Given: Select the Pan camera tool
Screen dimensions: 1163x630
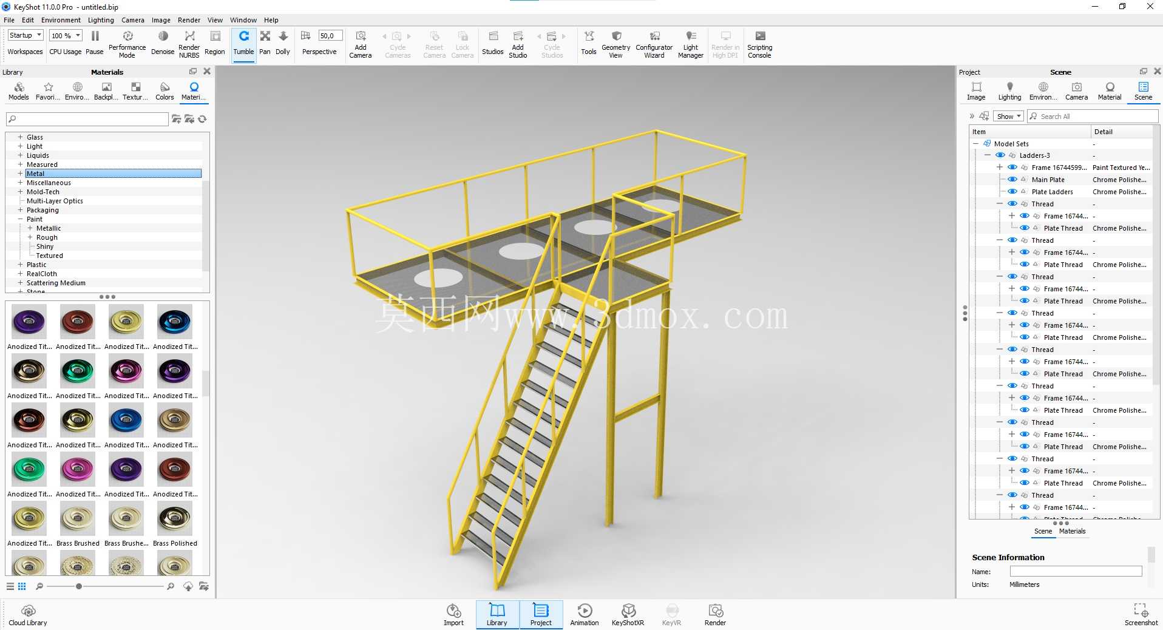Looking at the screenshot, I should (x=265, y=43).
